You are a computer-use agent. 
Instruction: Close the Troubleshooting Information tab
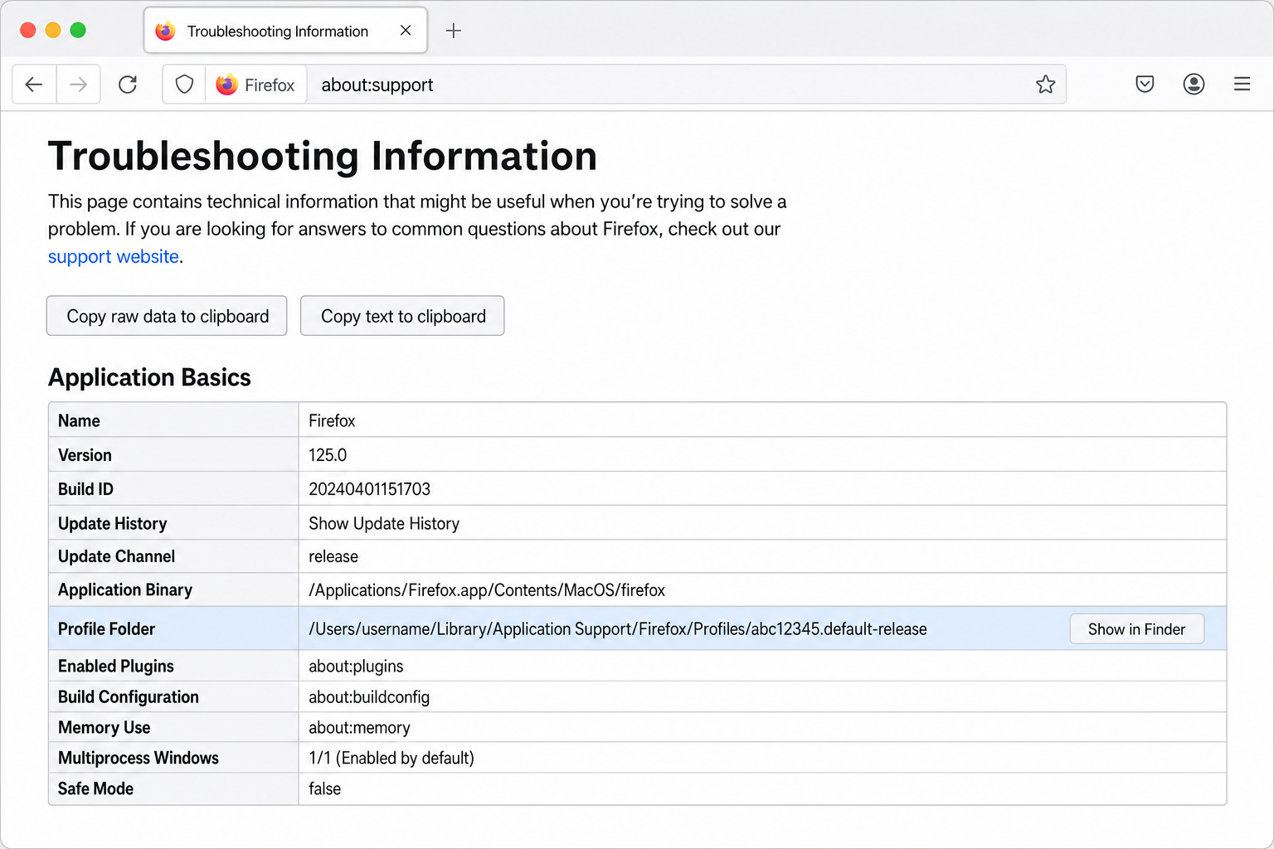pos(406,31)
